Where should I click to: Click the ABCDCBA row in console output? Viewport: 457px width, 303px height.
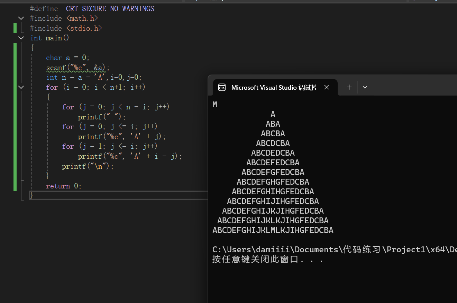coord(273,143)
